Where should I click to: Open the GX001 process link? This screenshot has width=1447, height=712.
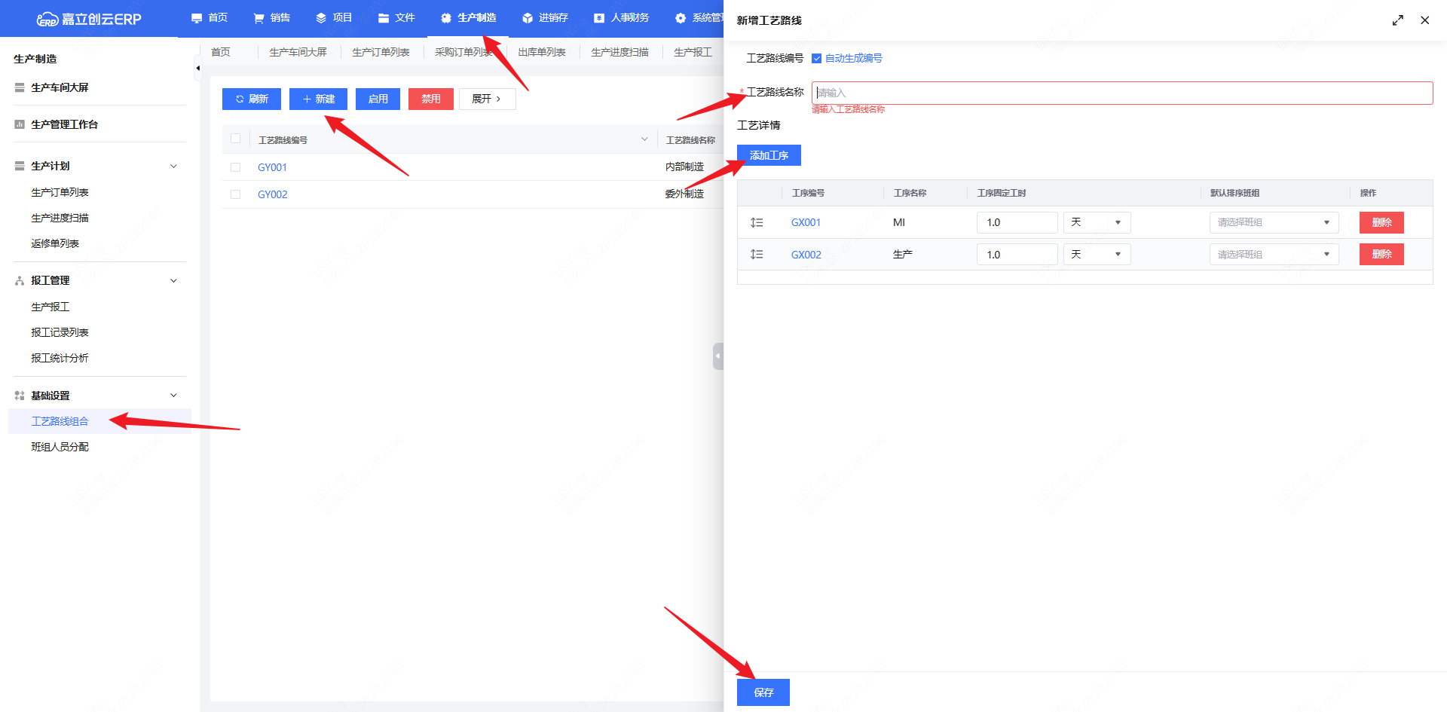tap(806, 222)
